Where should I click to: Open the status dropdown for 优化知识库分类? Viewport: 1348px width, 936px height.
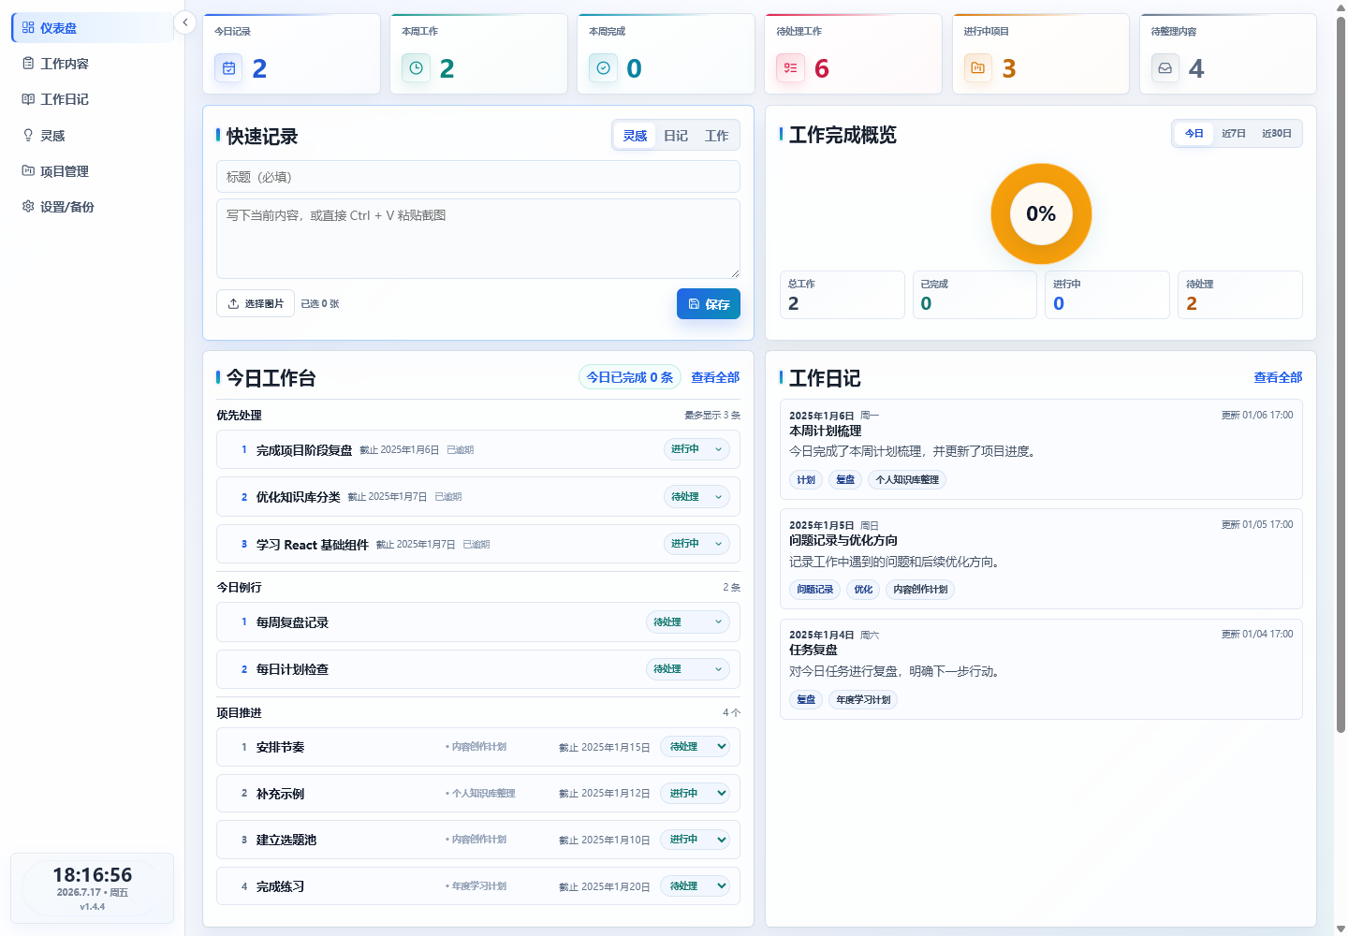(696, 497)
